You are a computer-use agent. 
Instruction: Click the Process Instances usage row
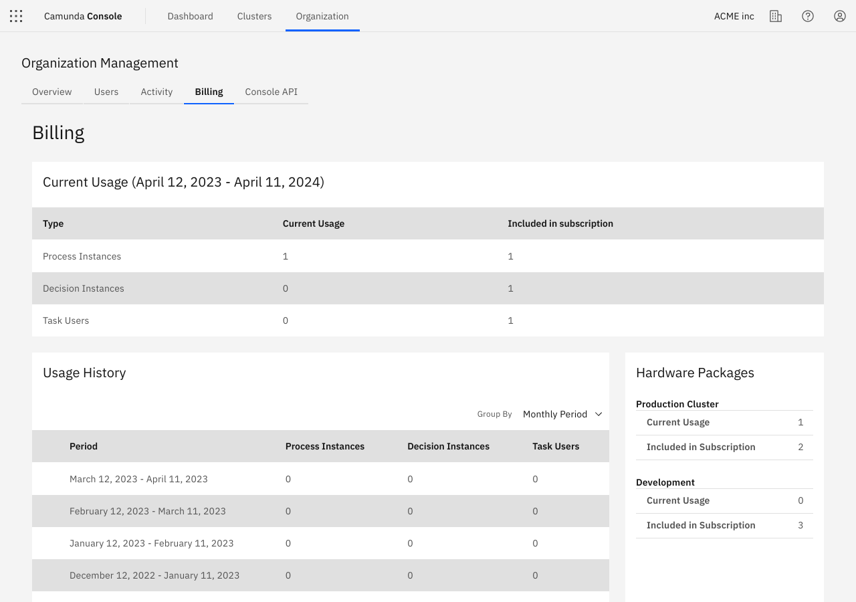(x=82, y=256)
